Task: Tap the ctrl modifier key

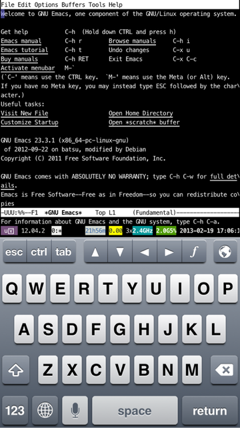Action: click(39, 251)
